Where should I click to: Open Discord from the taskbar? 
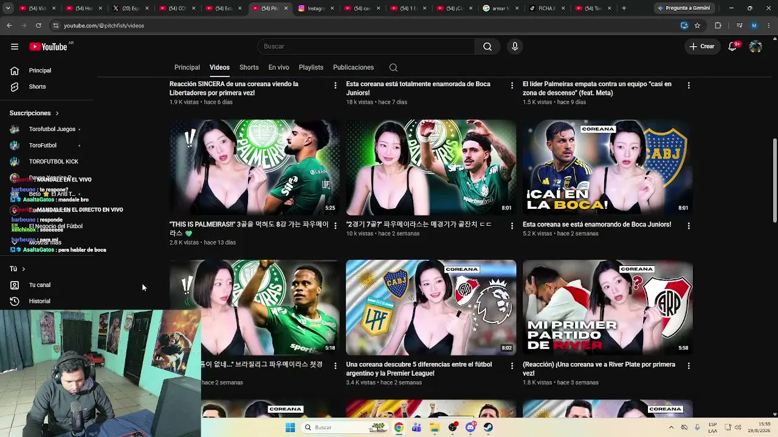click(470, 427)
